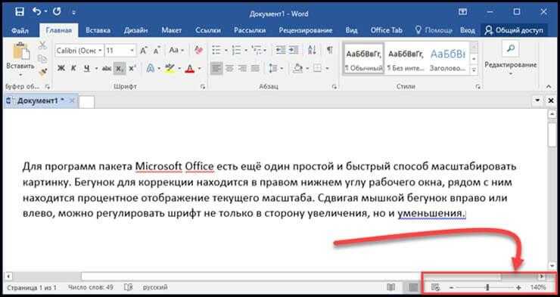This screenshot has height=297, width=560.
Task: Expand the Вставить paste options arrow
Action: 20,76
